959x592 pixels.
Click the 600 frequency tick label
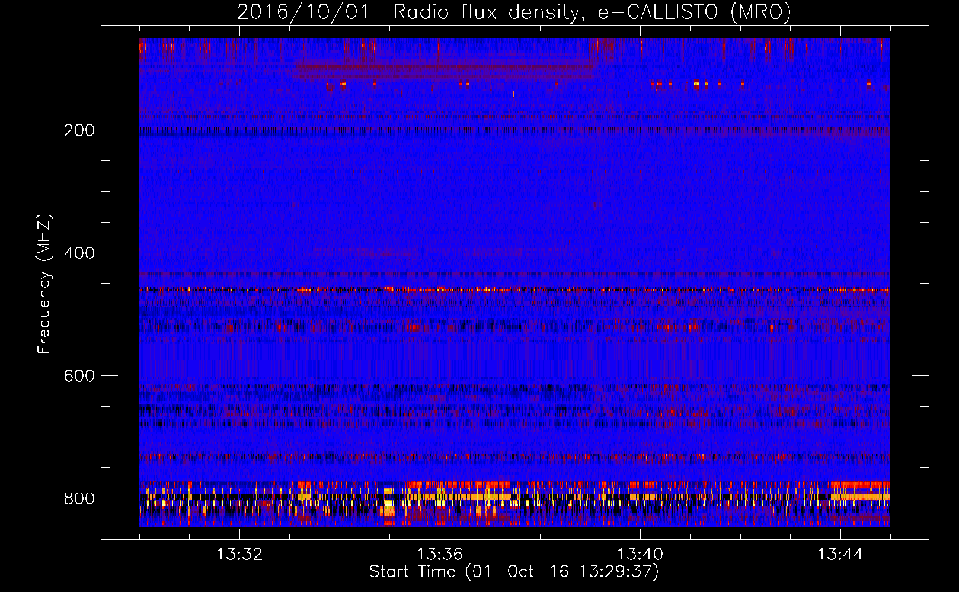79,377
